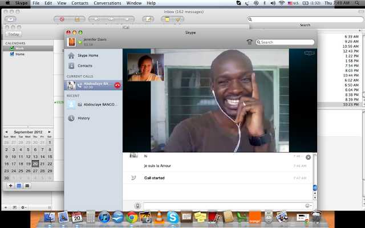The width and height of the screenshot is (365, 228).
Task: Open the Window menu
Action: pos(134,3)
